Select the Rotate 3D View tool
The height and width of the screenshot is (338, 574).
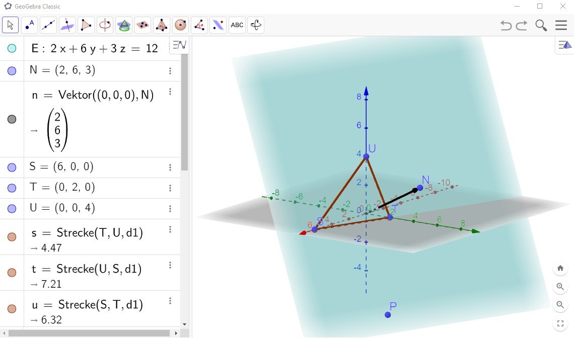(x=255, y=25)
